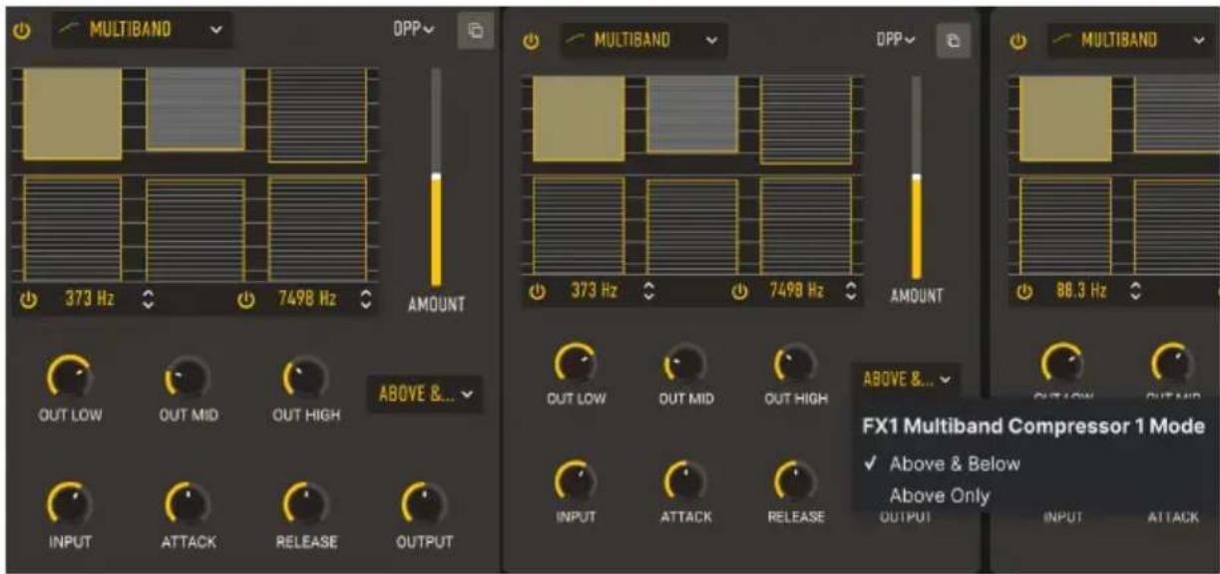Viewport: 1220px width, 574px height.
Task: Click the OUTPUT knob in first panel
Action: (423, 504)
